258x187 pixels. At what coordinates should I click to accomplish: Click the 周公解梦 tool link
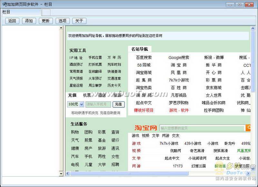pyautogui.click(x=95, y=85)
